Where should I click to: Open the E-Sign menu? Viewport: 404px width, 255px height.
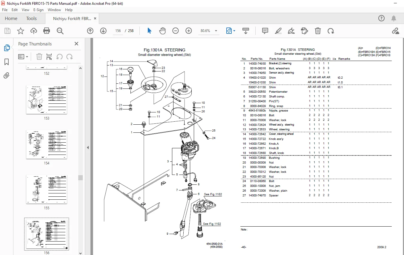39,10
